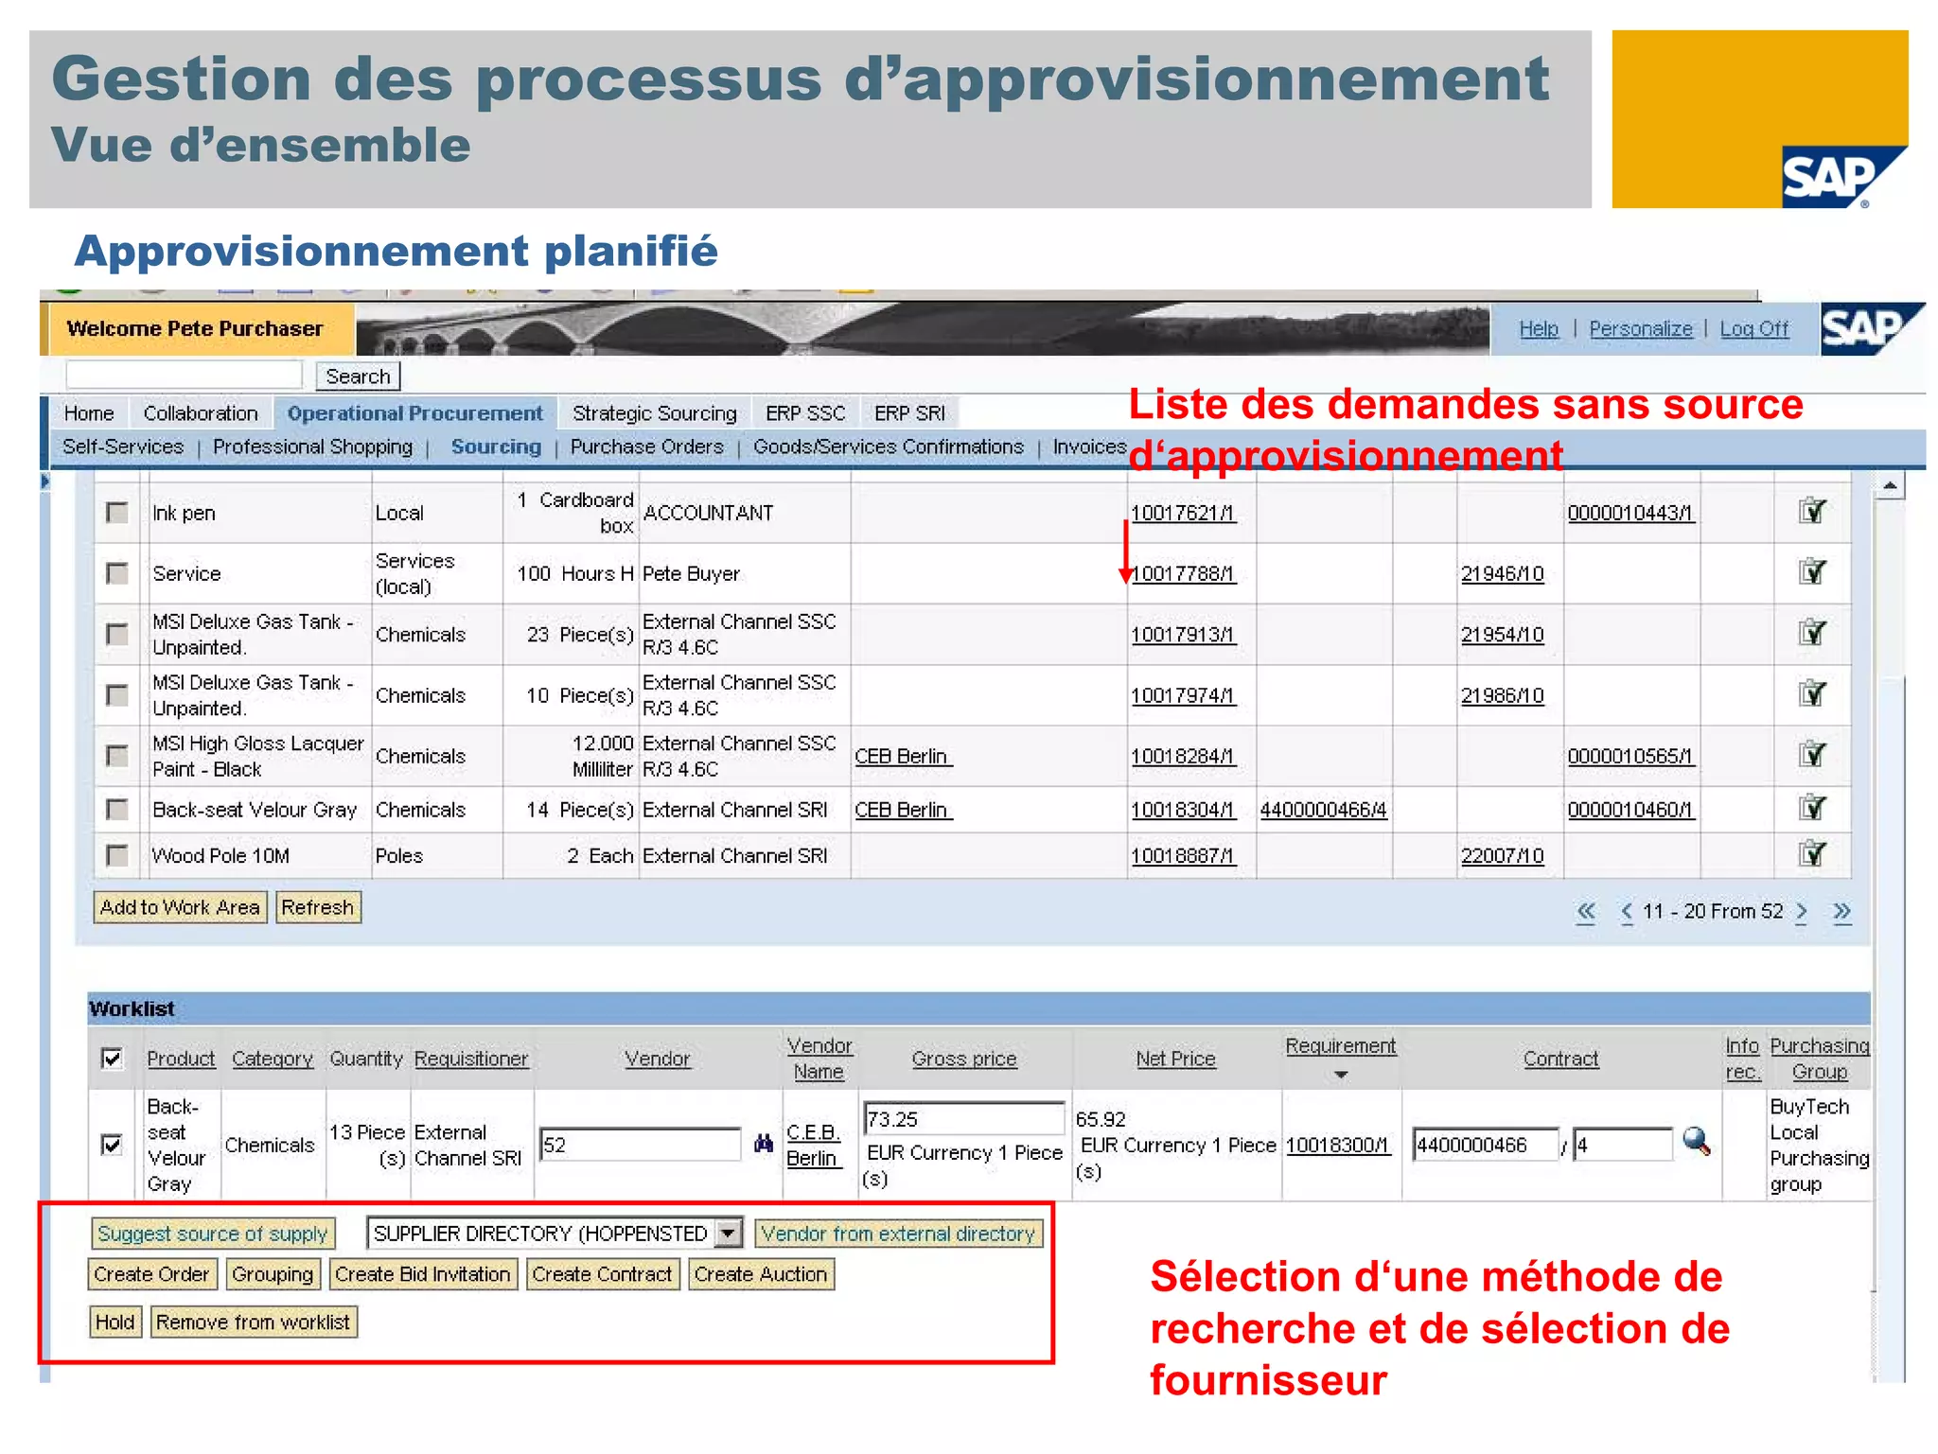Go to last page of list
The width and height of the screenshot is (1938, 1454).
[x=1841, y=912]
